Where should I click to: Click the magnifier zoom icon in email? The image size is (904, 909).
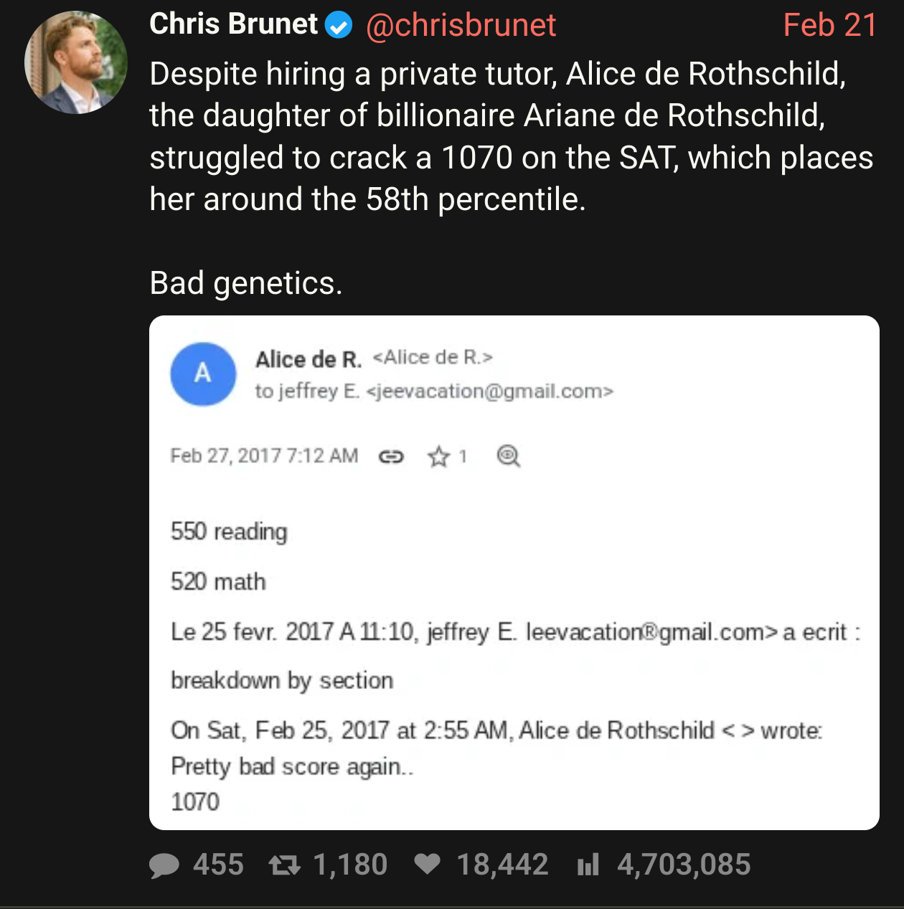pos(509,456)
